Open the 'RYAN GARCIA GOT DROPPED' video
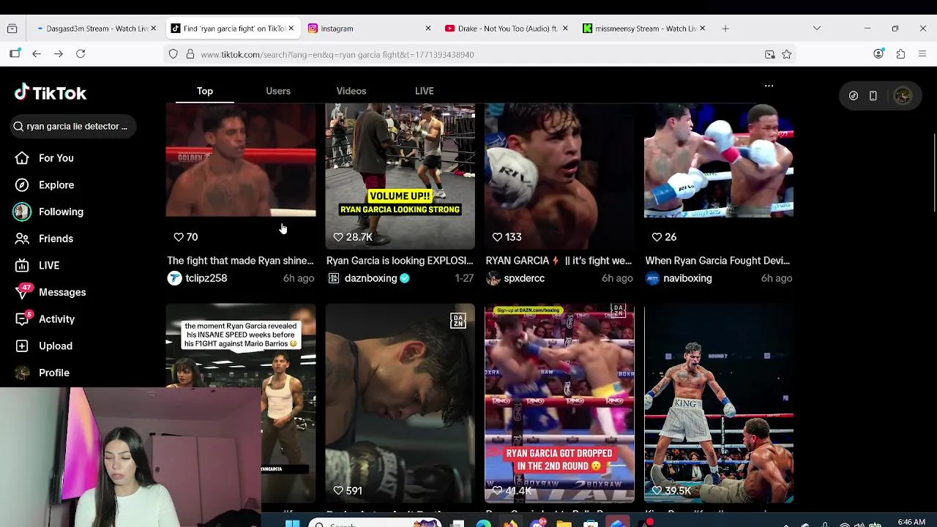 [559, 403]
